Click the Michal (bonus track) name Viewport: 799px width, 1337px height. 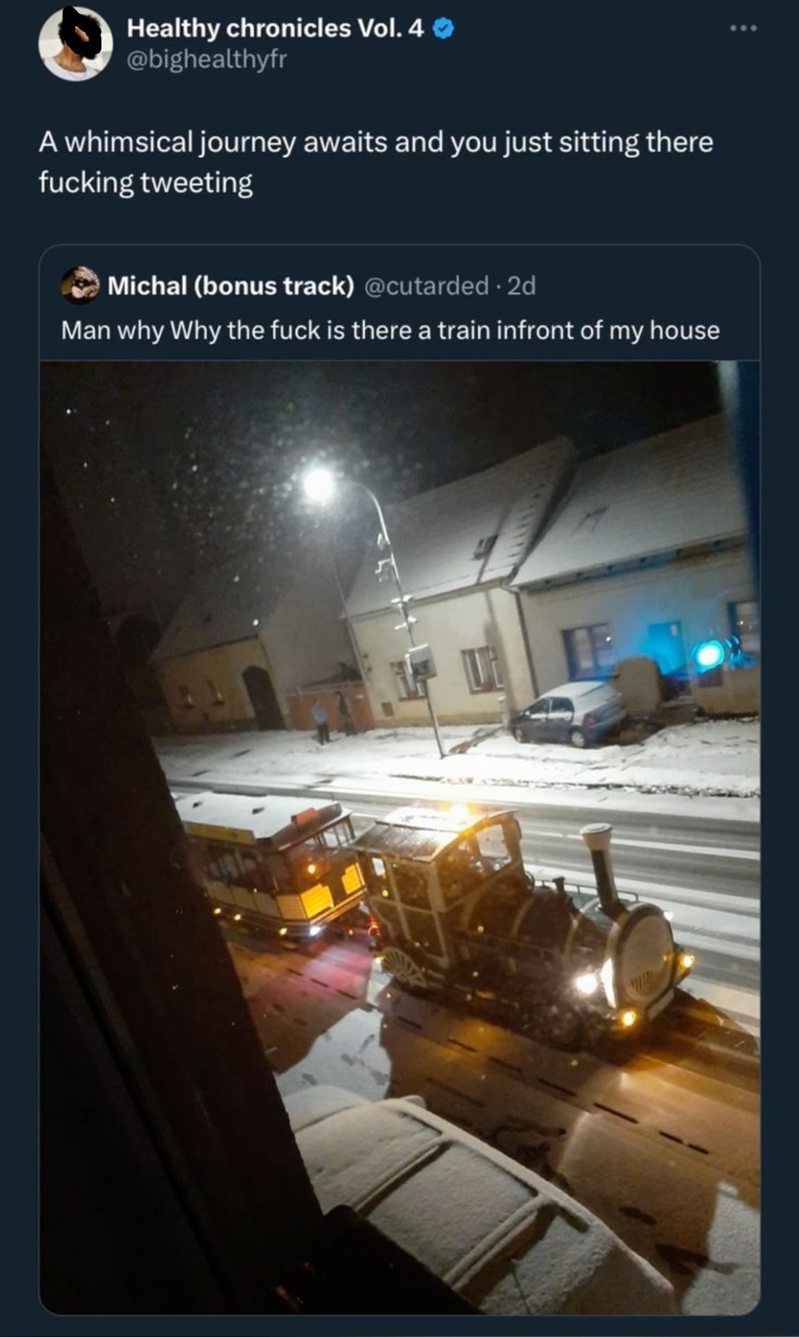coord(231,286)
